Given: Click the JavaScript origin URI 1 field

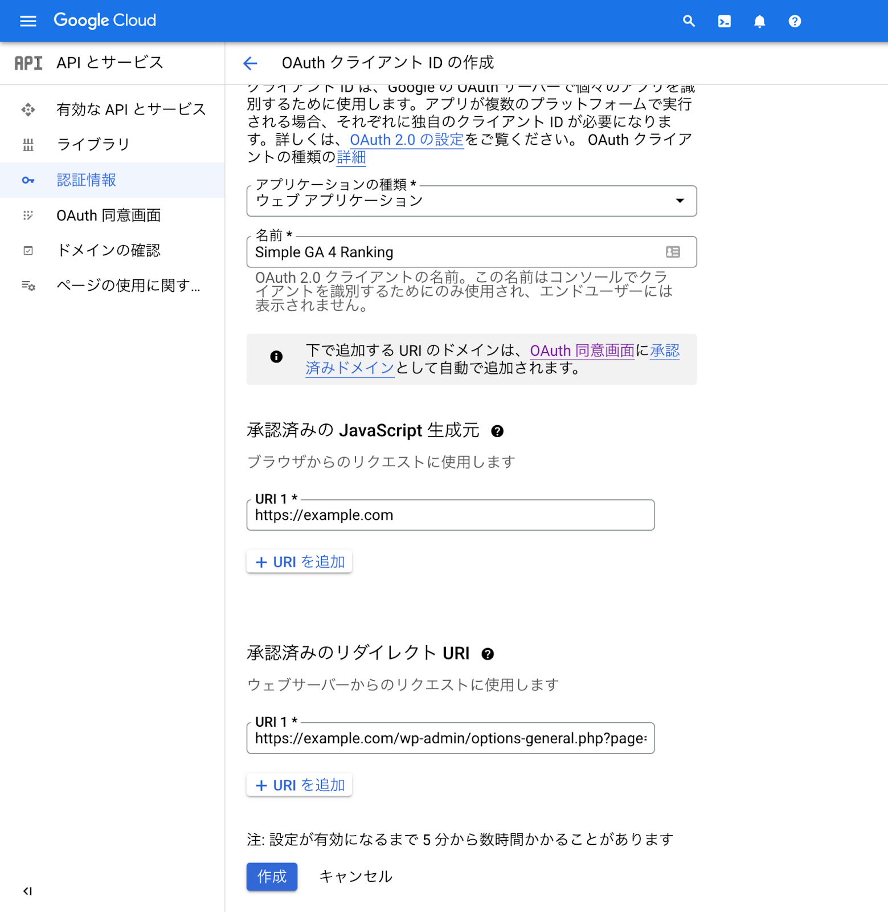Looking at the screenshot, I should 451,515.
